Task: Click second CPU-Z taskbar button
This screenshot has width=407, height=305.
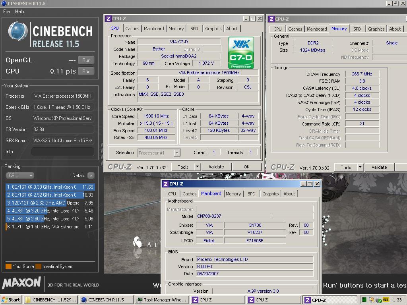Action: (x=274, y=300)
